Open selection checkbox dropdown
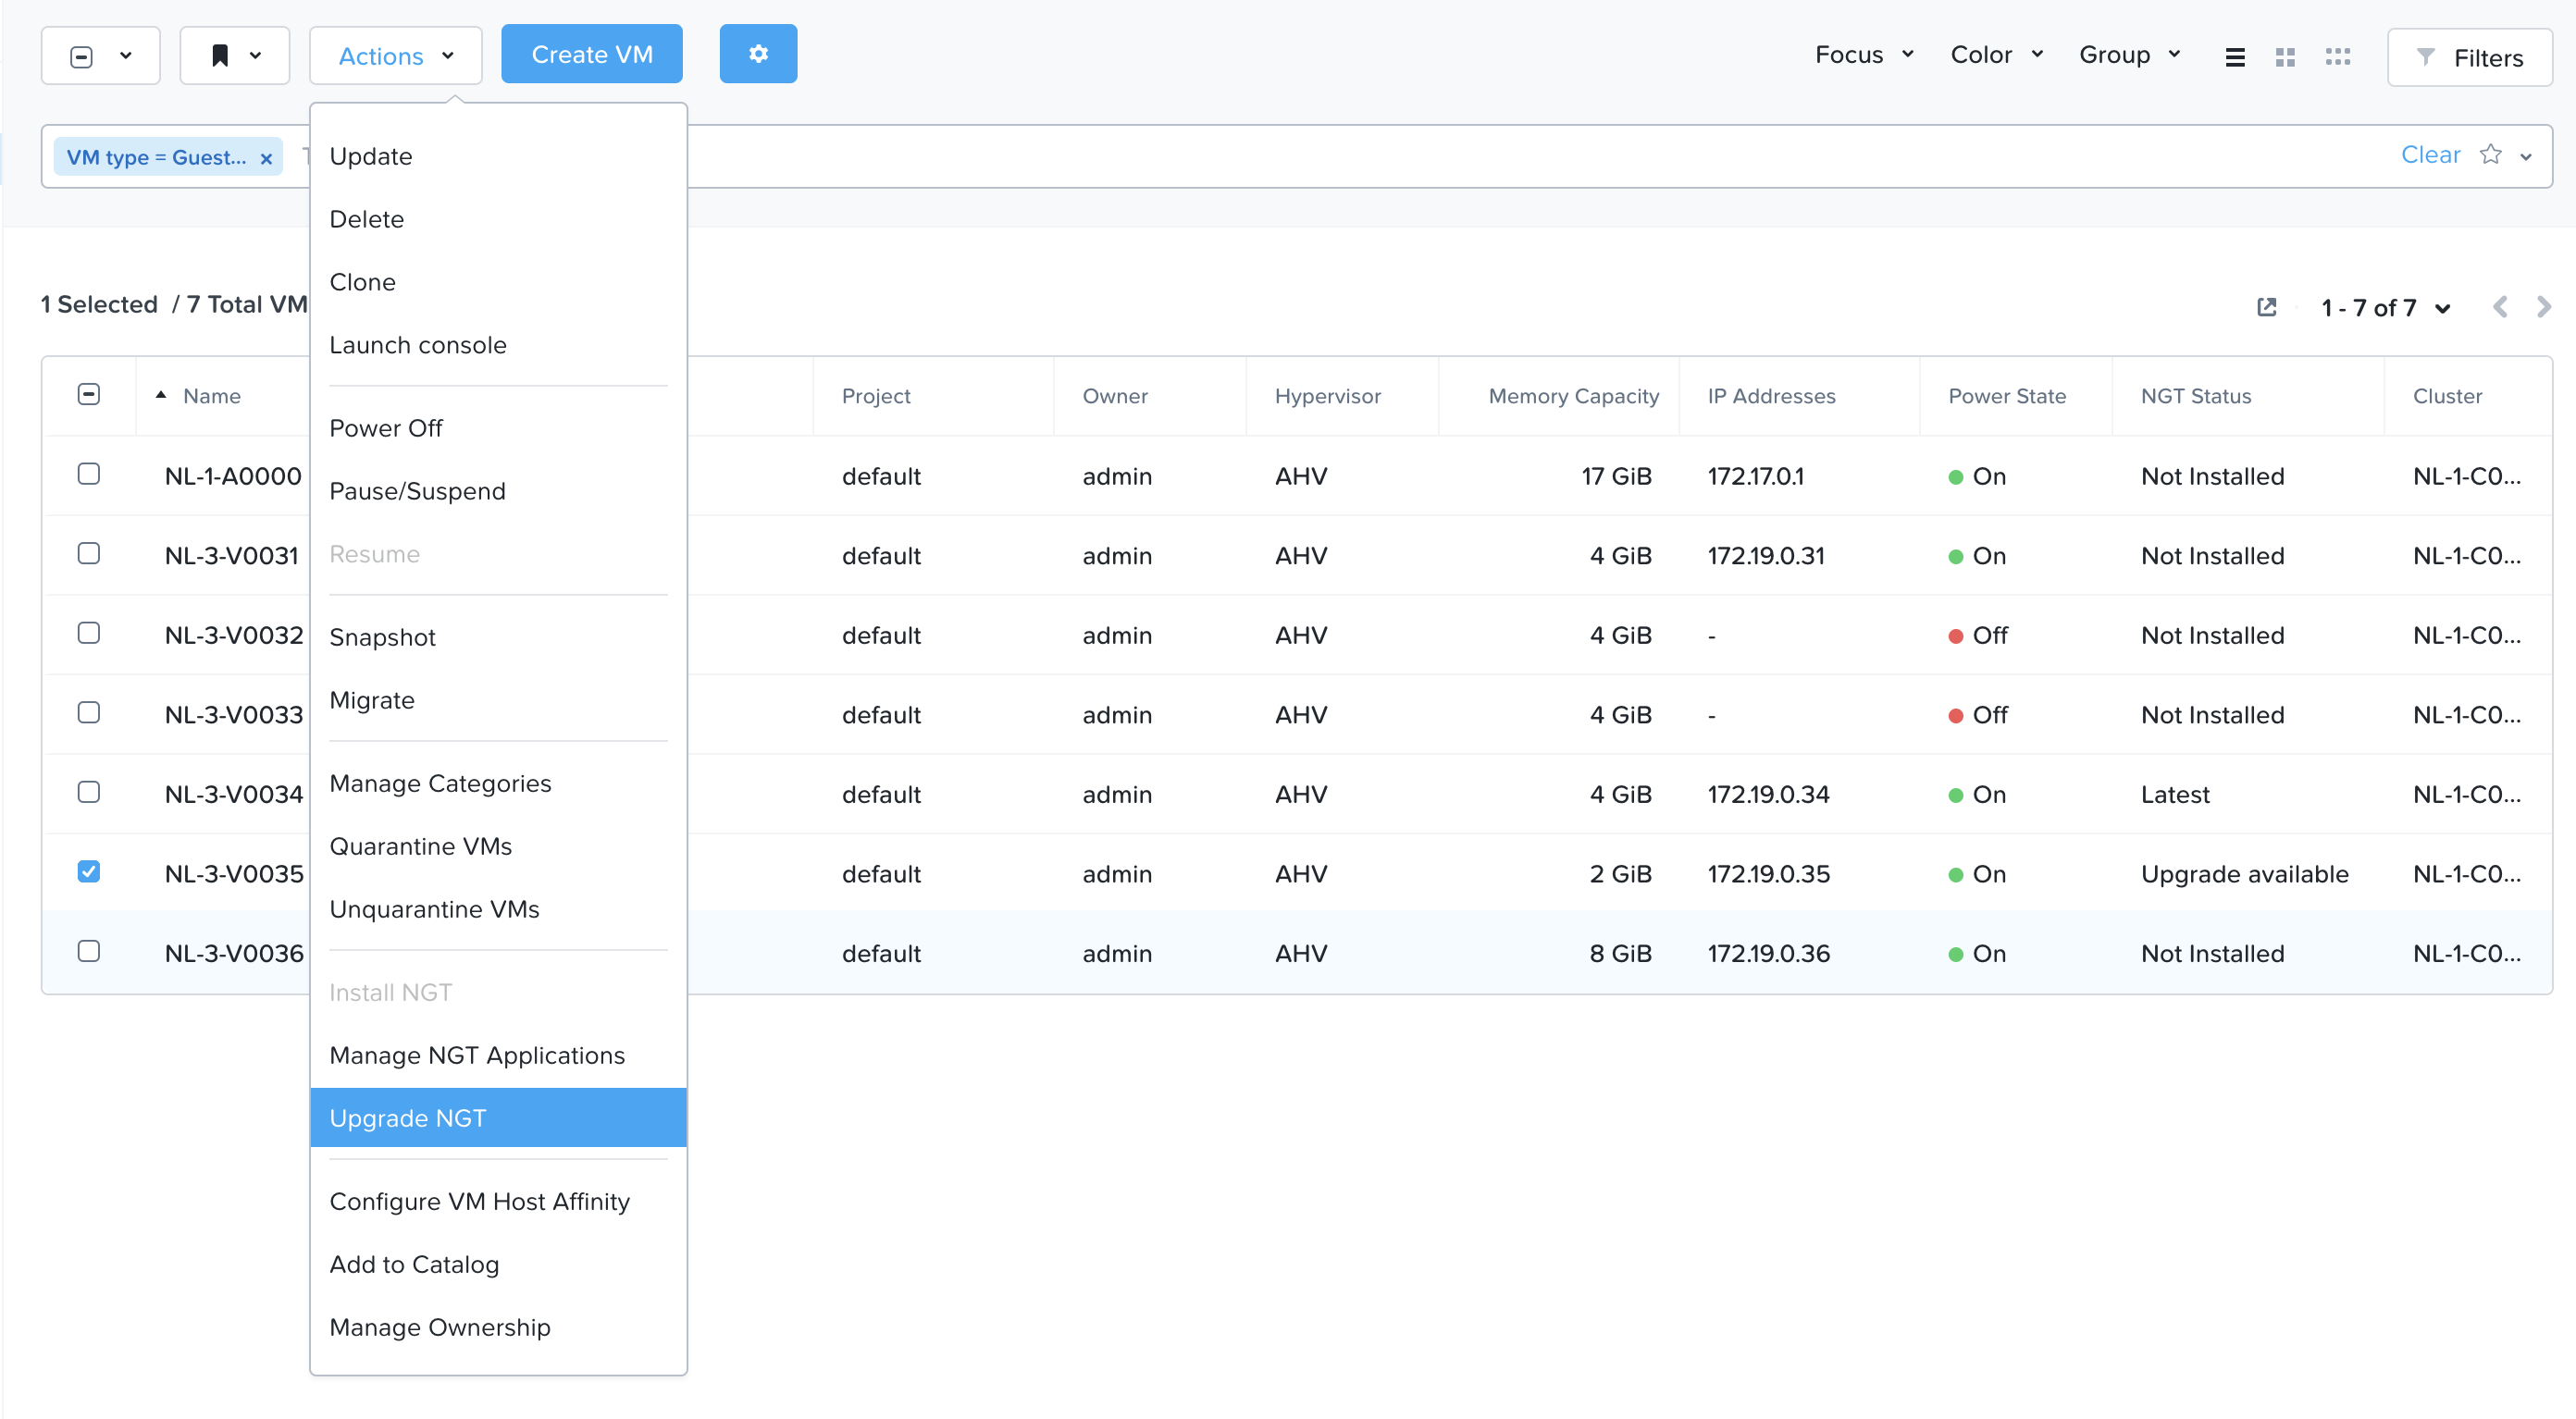This screenshot has width=2576, height=1419. point(101,55)
